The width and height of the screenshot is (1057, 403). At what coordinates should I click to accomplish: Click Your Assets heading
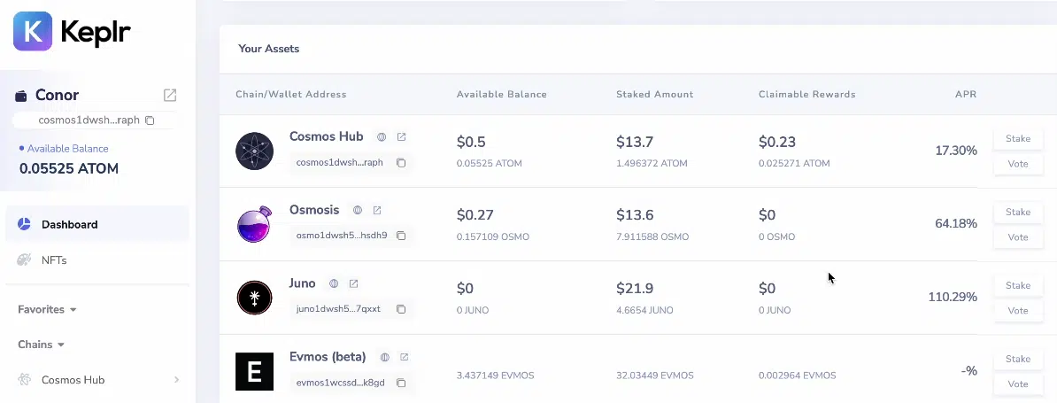click(x=268, y=49)
